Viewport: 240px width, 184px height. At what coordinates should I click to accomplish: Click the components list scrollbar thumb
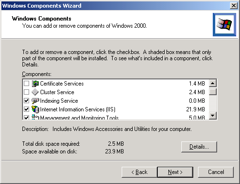(213, 92)
